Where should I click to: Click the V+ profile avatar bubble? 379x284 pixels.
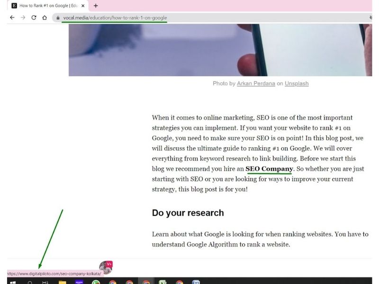[106, 266]
